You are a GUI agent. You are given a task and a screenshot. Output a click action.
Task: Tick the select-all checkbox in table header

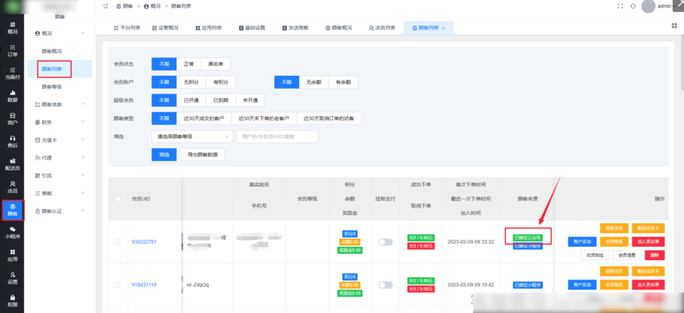point(118,198)
